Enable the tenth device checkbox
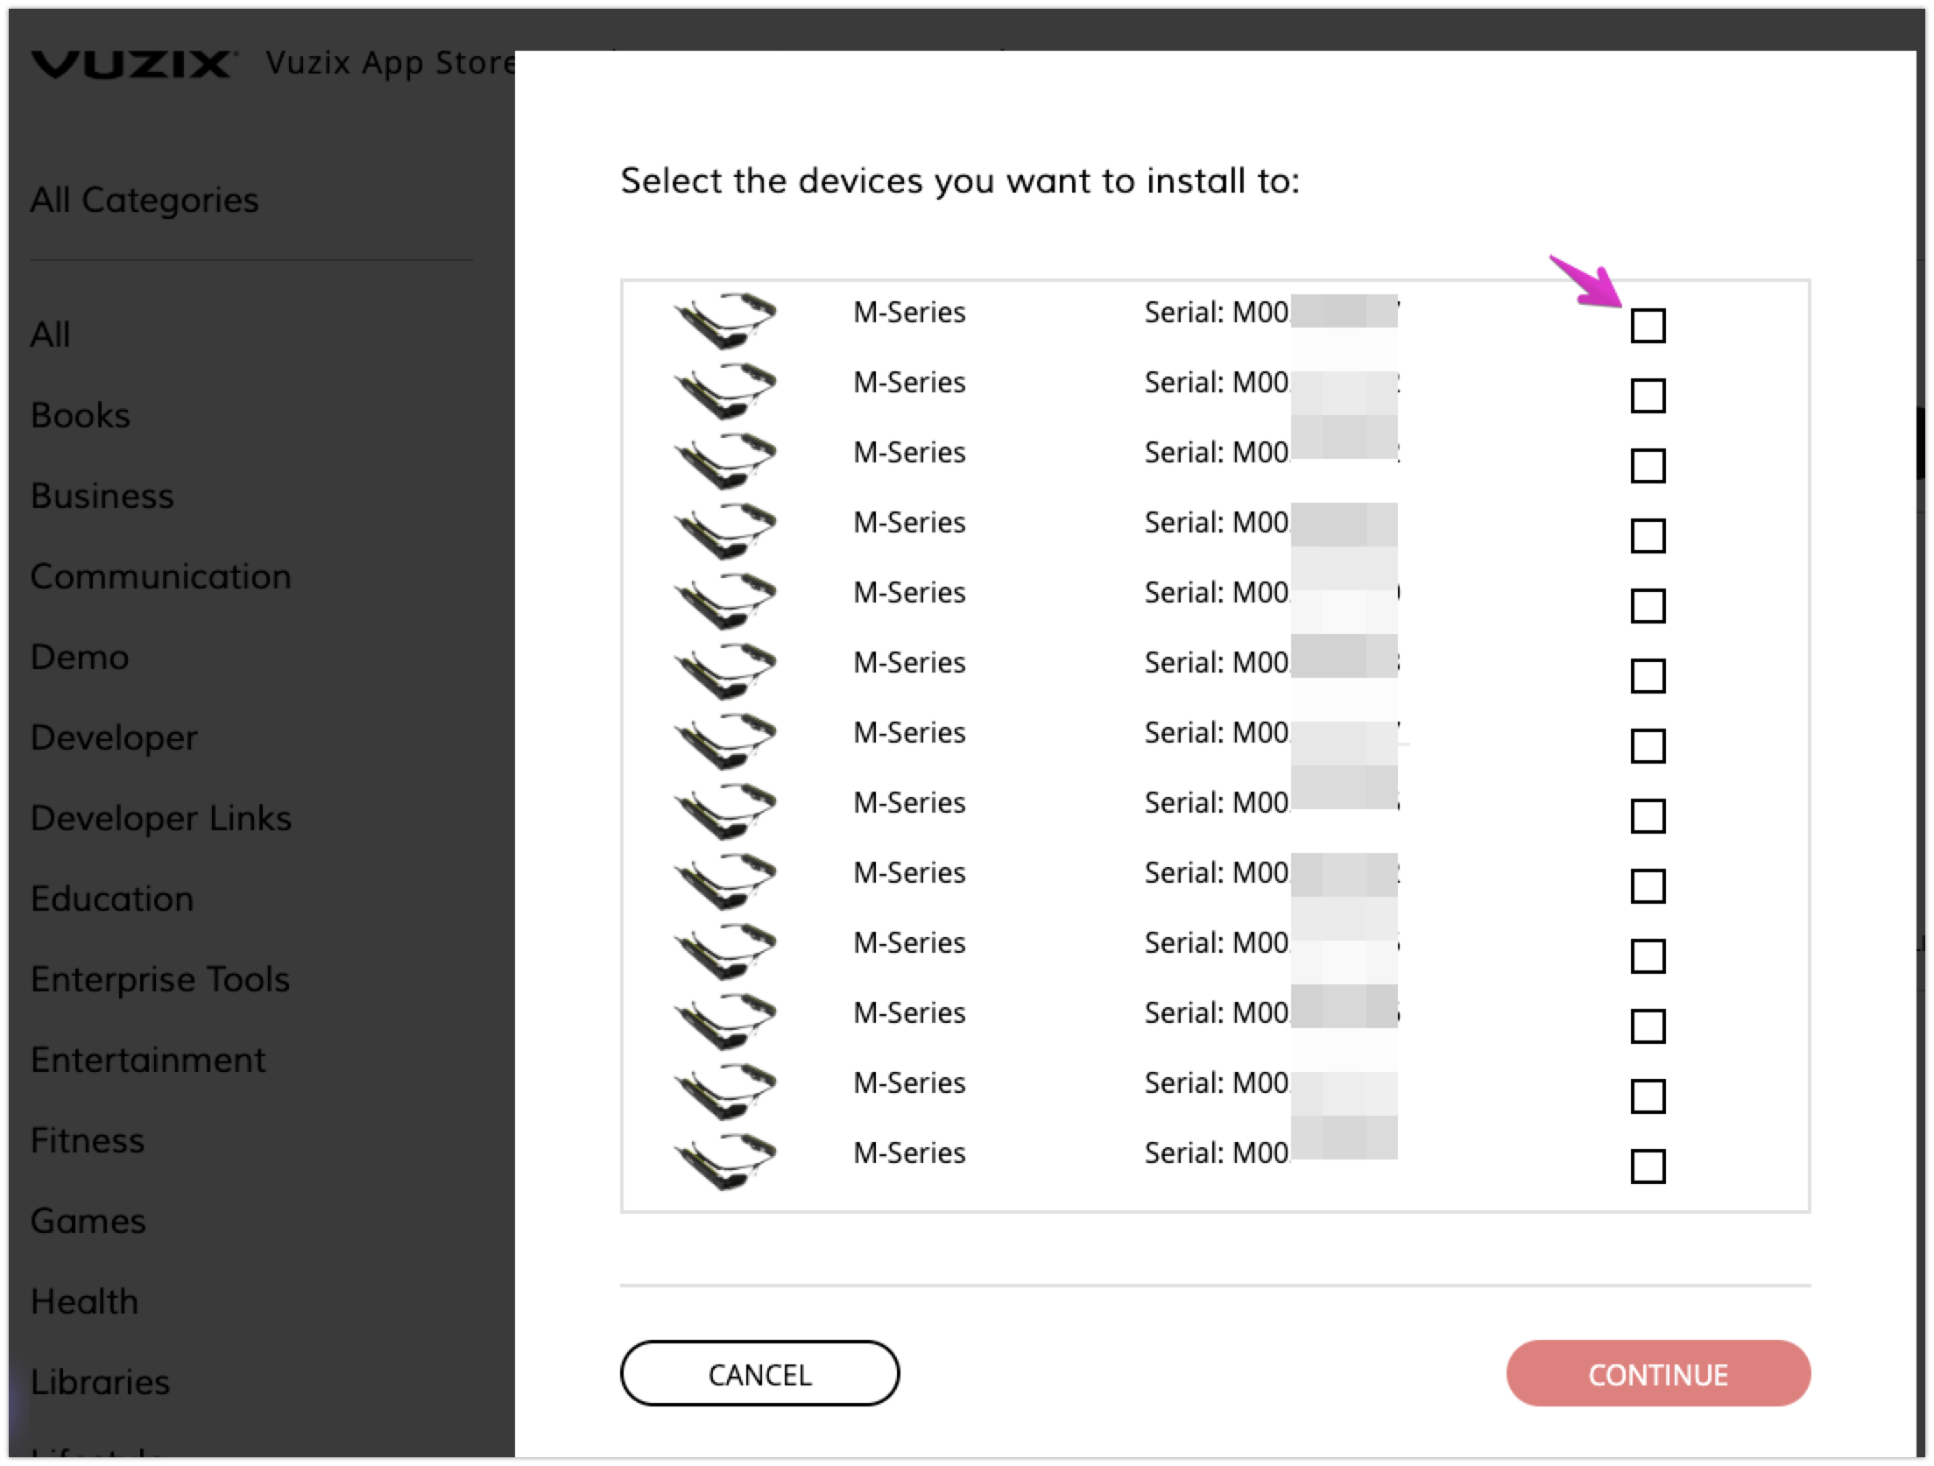The width and height of the screenshot is (1934, 1466). point(1648,956)
